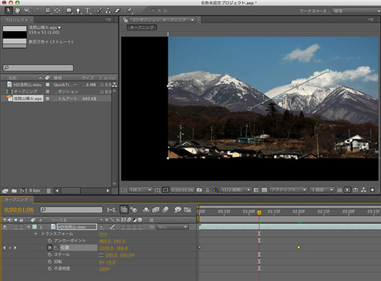
Task: Select the Eraser tool
Action: point(117,11)
